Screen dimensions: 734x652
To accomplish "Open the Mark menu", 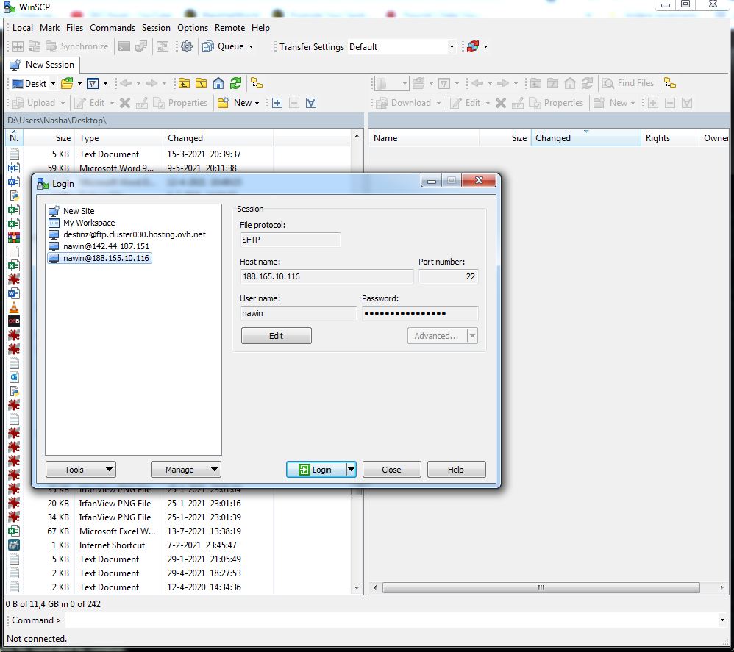I will click(x=49, y=28).
